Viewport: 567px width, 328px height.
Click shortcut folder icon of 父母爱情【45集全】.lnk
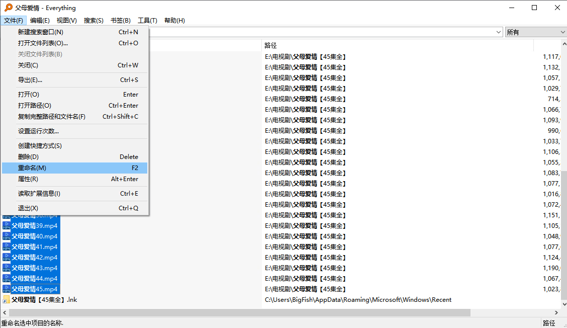6,299
